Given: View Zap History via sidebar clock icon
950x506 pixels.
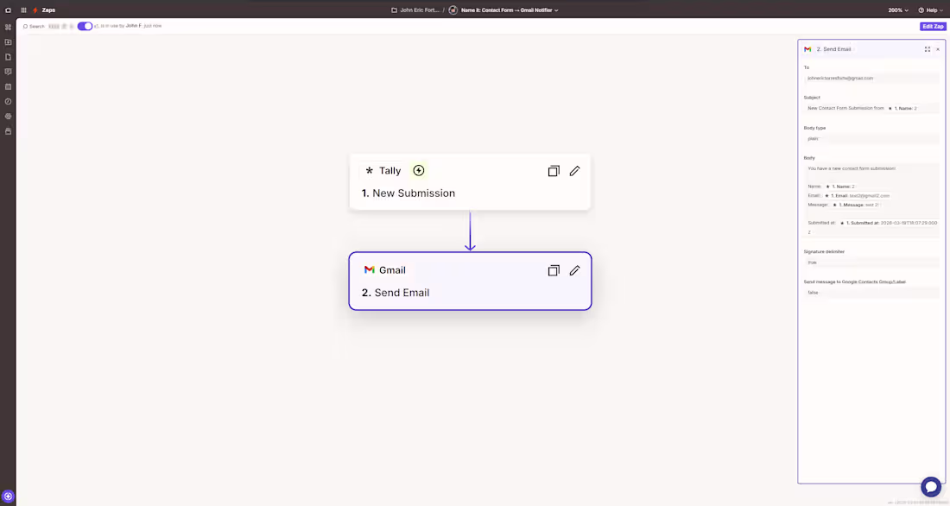Looking at the screenshot, I should [x=8, y=101].
